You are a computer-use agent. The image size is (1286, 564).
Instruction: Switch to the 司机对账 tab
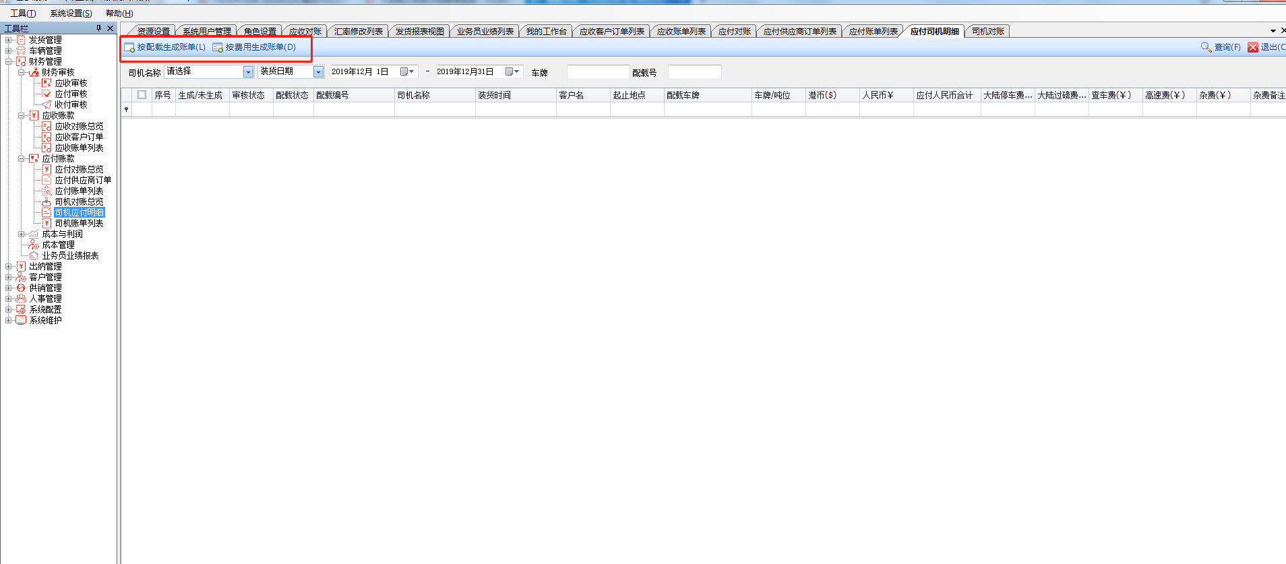coord(987,31)
